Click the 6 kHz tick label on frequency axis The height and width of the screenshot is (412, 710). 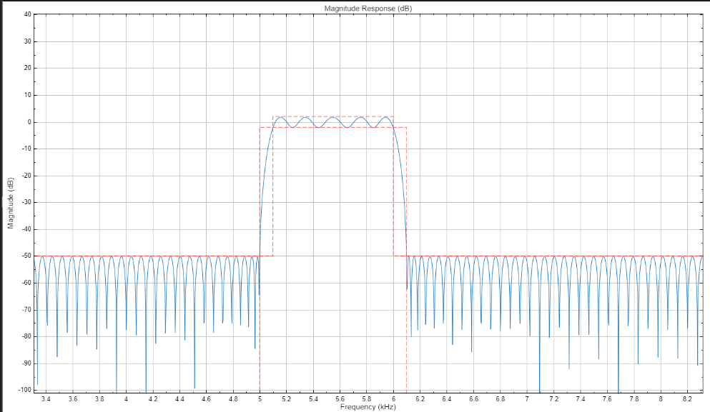[393, 398]
